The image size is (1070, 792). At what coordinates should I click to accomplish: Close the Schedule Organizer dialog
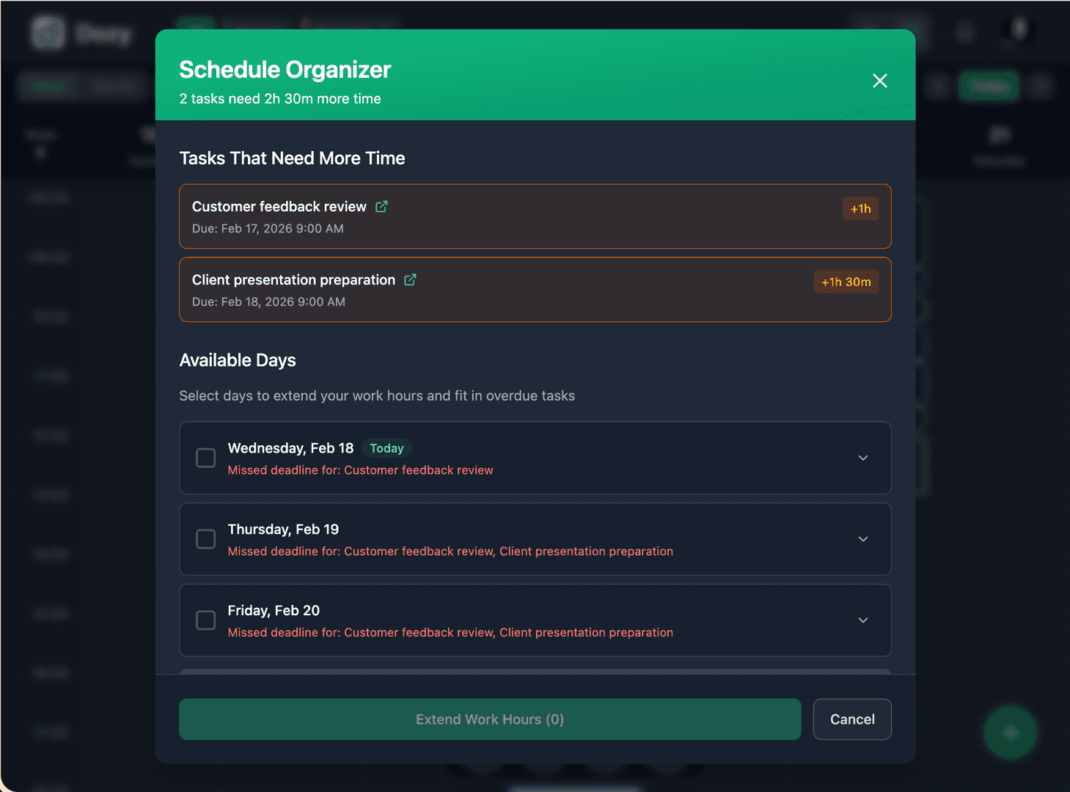[879, 81]
